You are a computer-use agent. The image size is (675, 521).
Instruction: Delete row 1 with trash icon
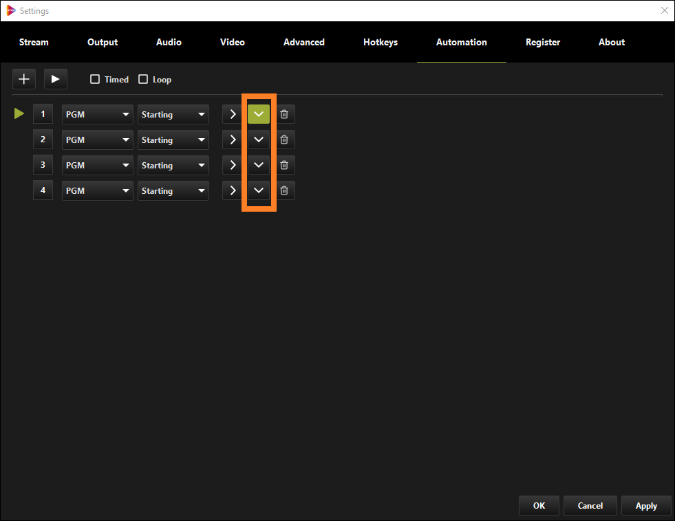pos(284,114)
